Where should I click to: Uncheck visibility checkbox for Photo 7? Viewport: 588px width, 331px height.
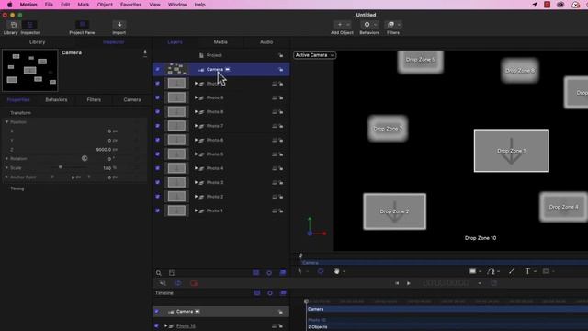coord(157,126)
